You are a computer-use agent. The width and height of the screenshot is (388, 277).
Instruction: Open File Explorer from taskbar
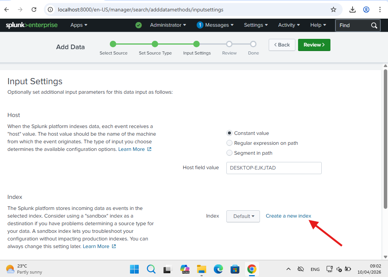click(x=201, y=269)
